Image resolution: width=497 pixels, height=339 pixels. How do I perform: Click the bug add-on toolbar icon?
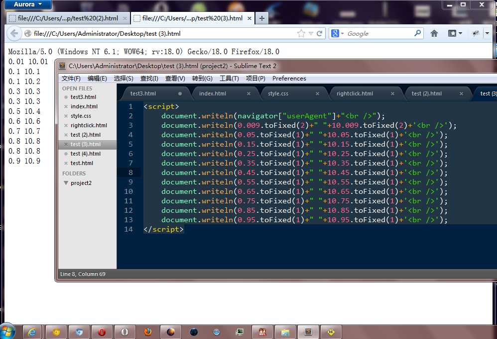pyautogui.click(x=476, y=33)
